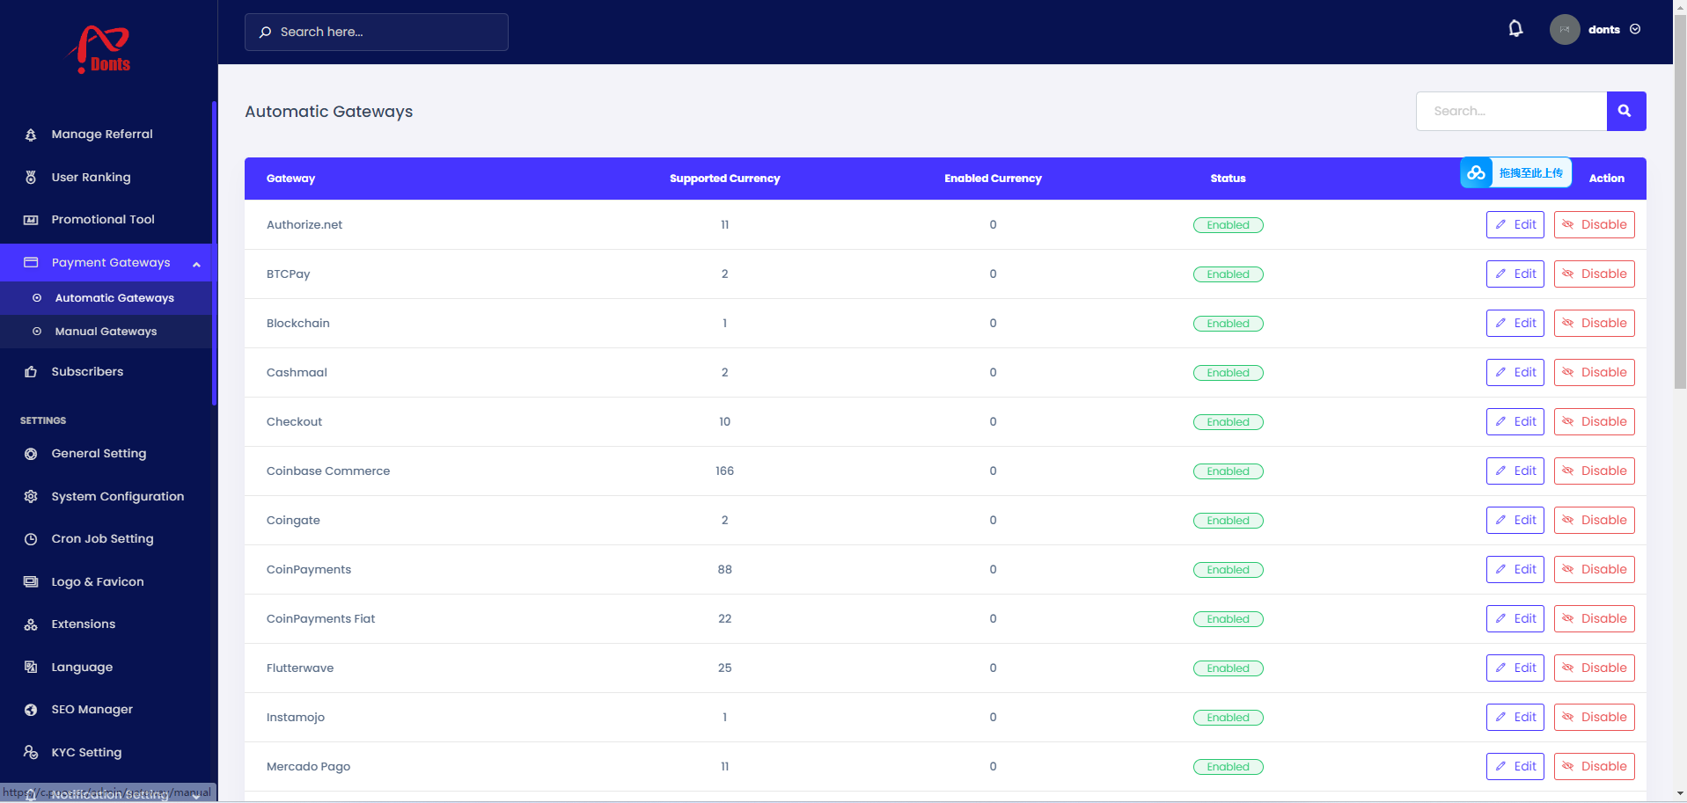Click the Manage Referral icon
The width and height of the screenshot is (1687, 803).
tap(31, 135)
